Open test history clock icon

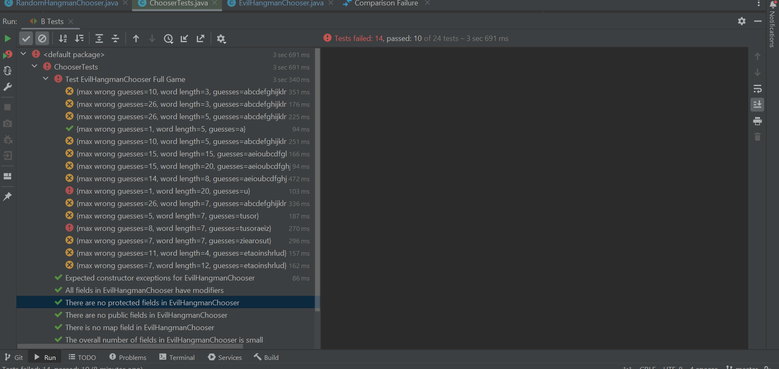point(168,38)
